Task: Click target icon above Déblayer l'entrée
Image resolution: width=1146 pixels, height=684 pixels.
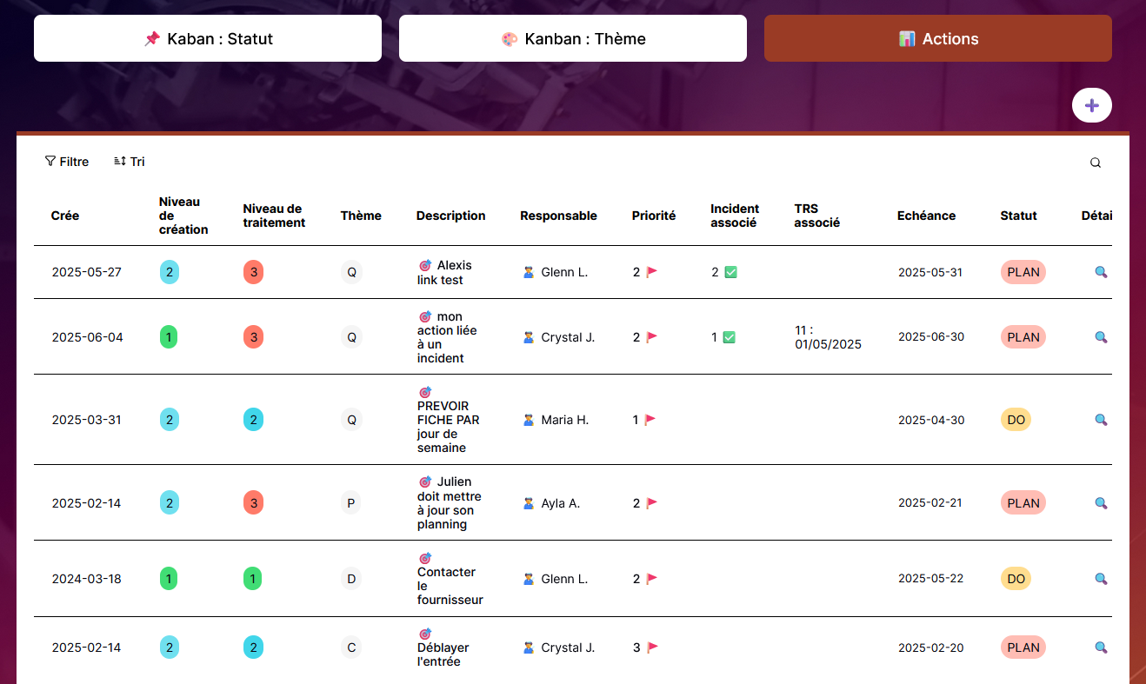Action: click(x=425, y=634)
